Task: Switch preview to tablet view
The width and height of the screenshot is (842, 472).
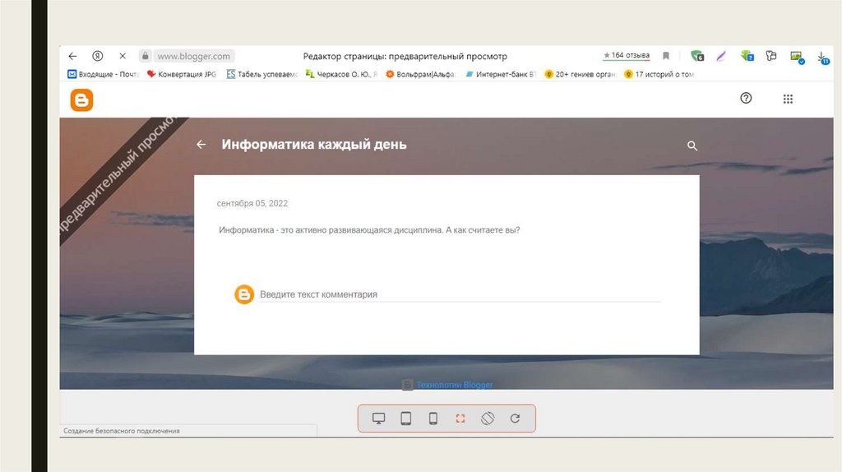Action: (x=406, y=419)
